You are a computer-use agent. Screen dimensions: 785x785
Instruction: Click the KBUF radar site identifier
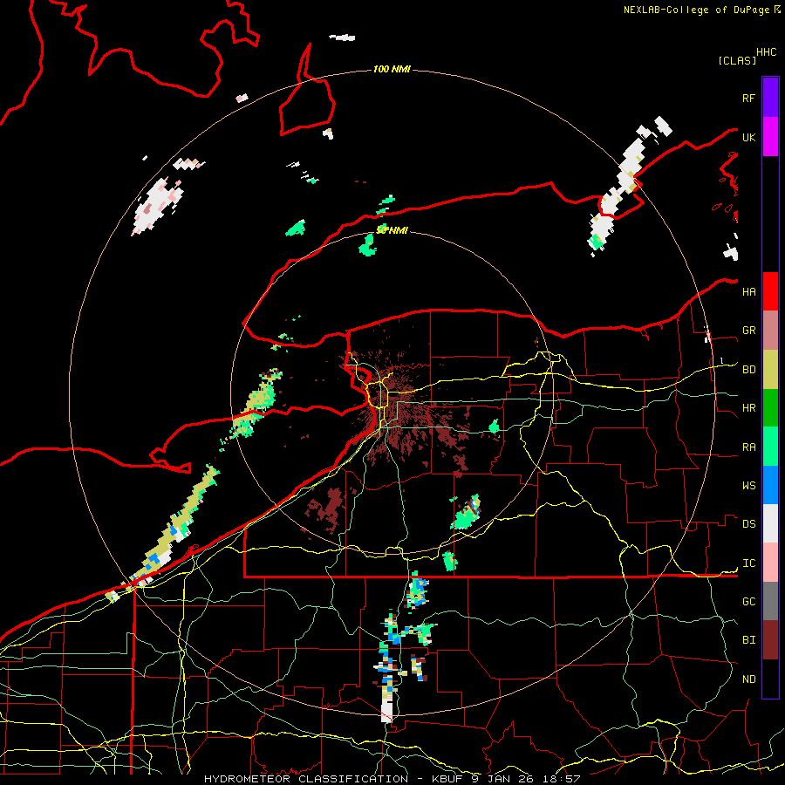coord(446,779)
